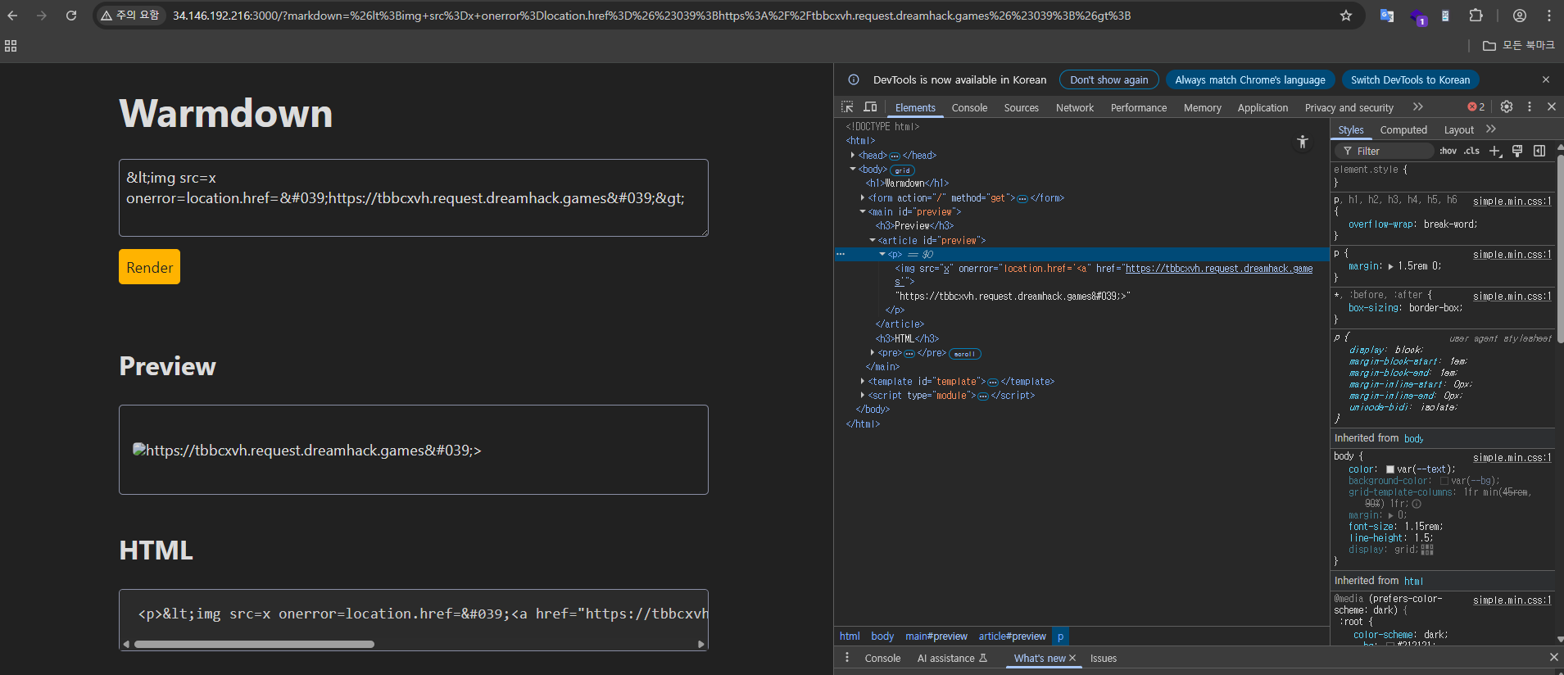Switch to the Sources tab
This screenshot has height=675, width=1564.
click(x=1021, y=107)
